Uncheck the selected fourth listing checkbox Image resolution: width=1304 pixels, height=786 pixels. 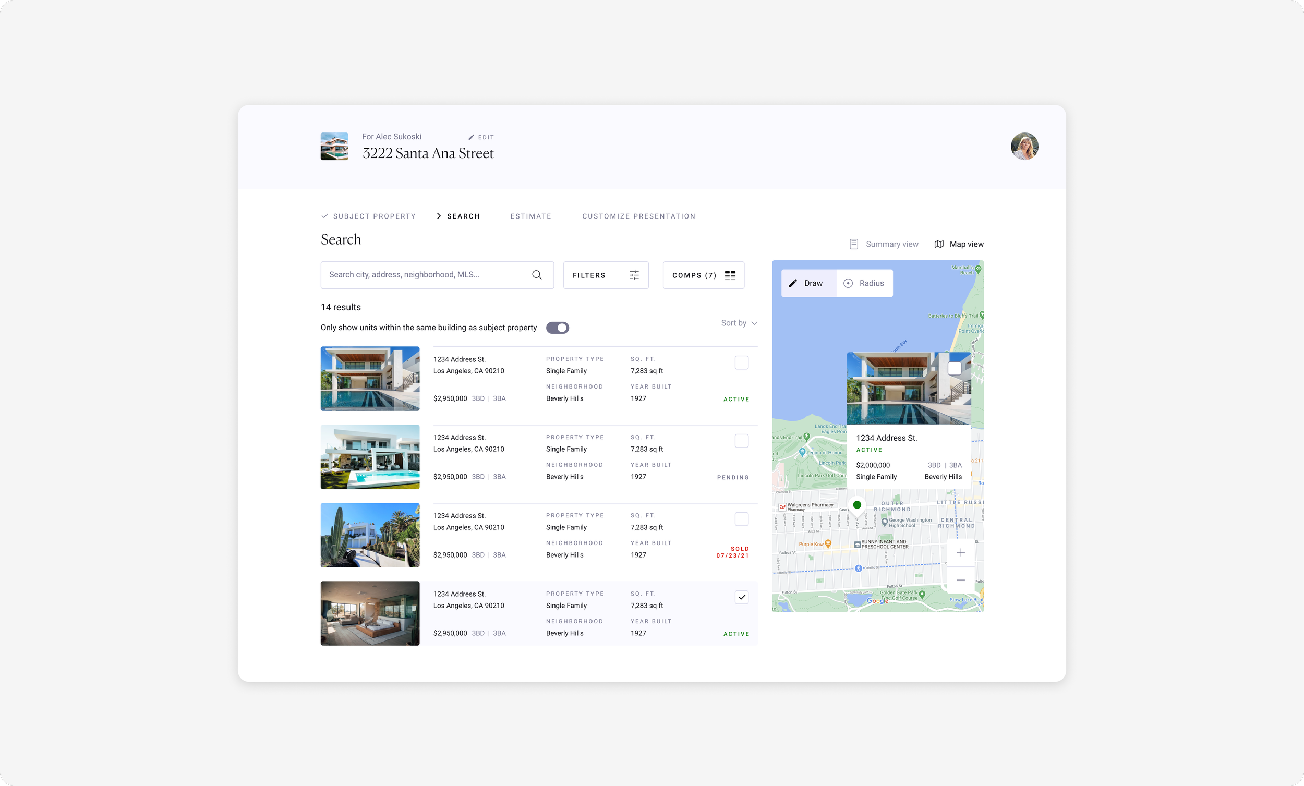coord(741,597)
